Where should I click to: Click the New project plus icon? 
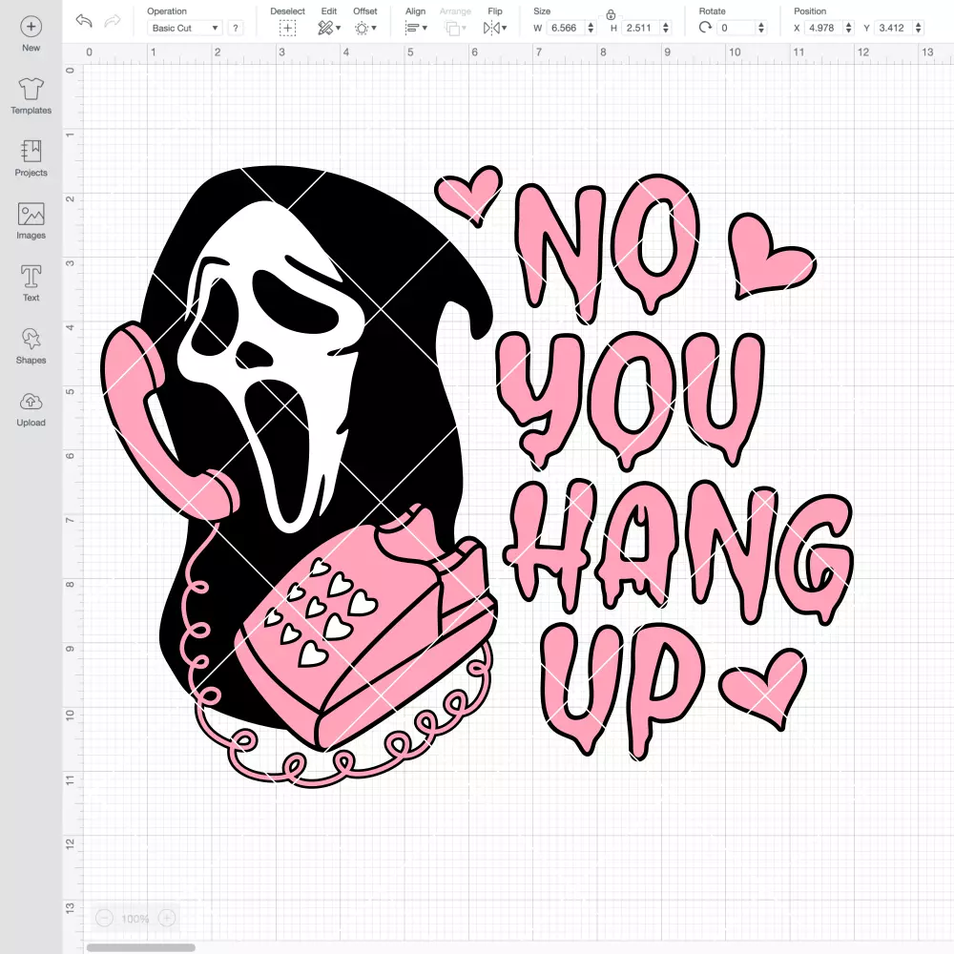(x=31, y=26)
